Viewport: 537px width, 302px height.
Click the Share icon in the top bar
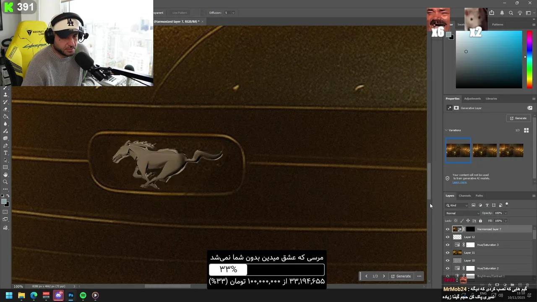coord(492,13)
